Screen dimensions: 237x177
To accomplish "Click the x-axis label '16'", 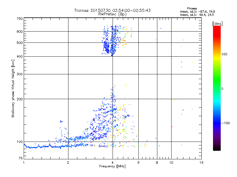I will point(201,163).
